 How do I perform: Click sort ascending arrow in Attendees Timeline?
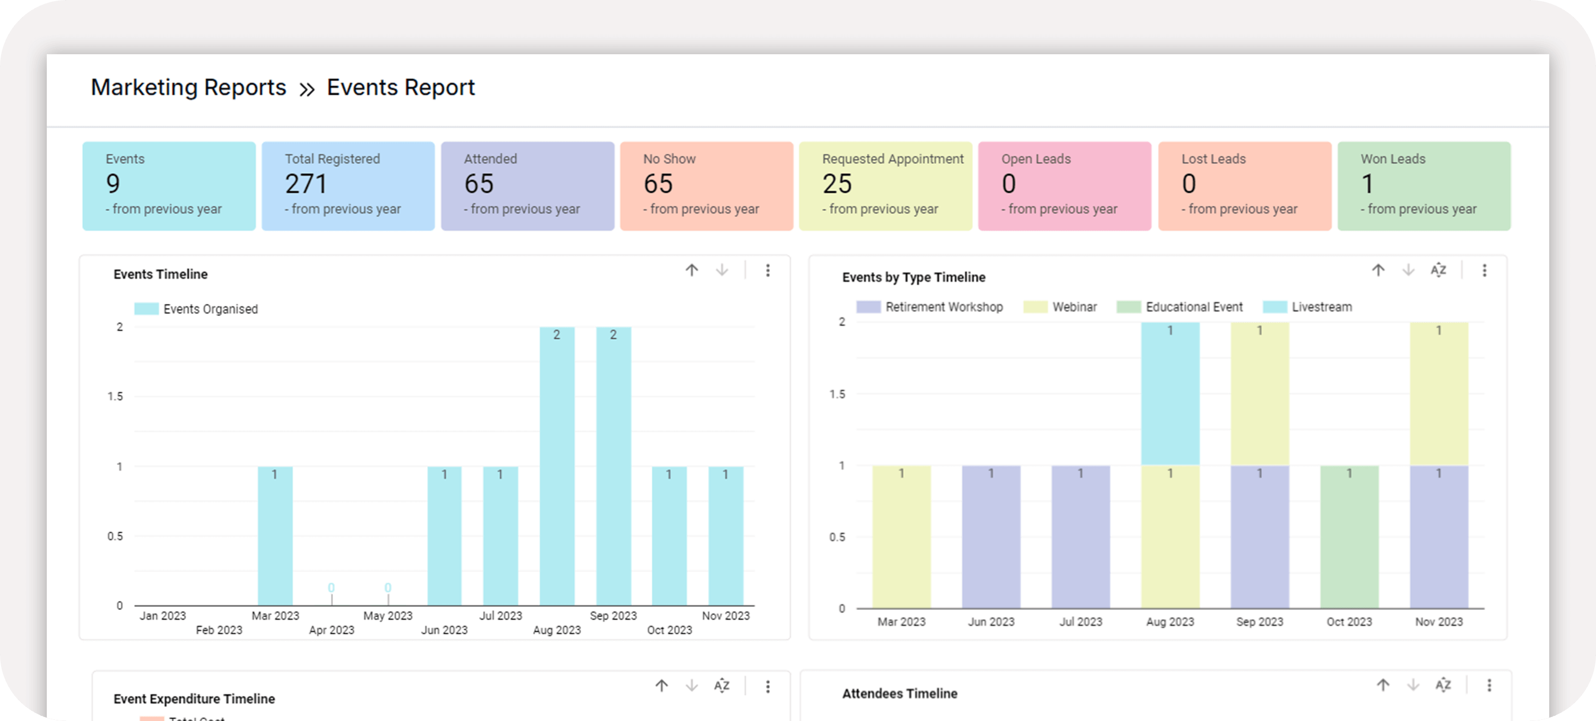click(x=1383, y=685)
